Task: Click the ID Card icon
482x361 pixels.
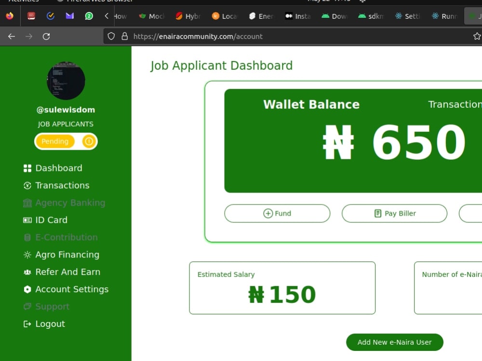Action: point(27,220)
